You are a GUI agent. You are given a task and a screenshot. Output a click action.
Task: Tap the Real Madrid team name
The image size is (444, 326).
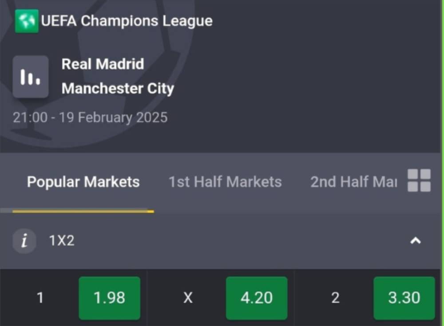[x=103, y=64]
